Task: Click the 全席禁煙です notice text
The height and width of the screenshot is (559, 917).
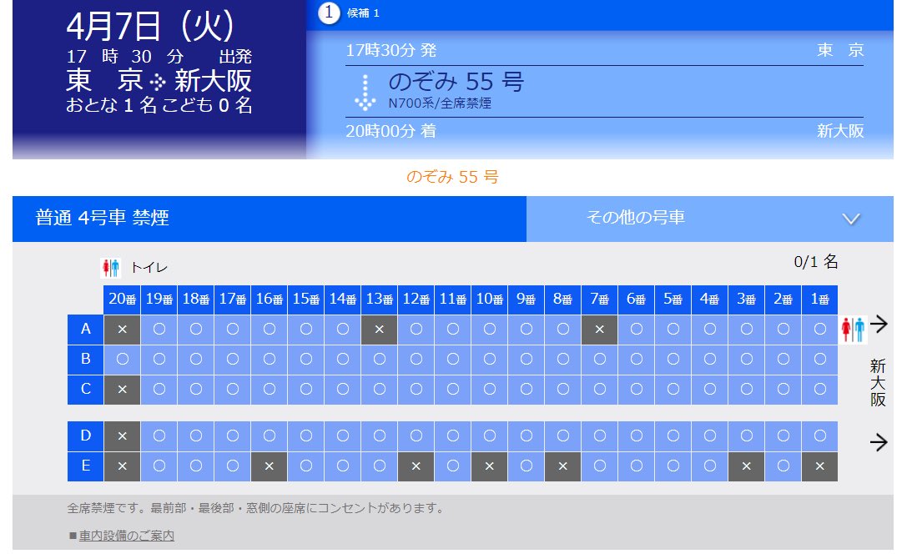Action: click(255, 508)
